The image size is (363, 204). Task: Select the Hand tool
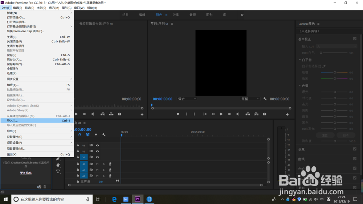point(58,165)
